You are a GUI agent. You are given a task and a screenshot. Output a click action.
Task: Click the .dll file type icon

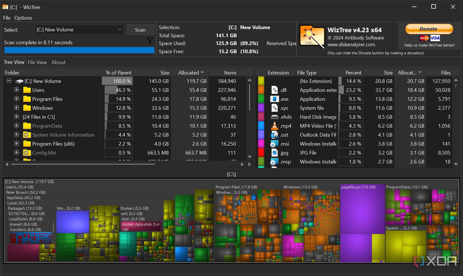[275, 90]
